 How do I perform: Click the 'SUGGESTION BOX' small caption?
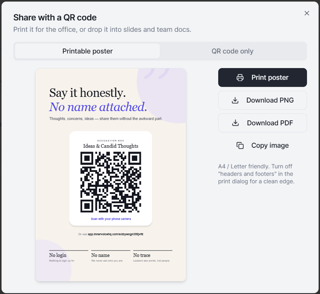click(x=111, y=140)
